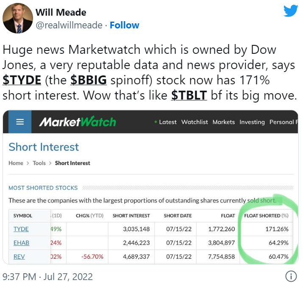Open the Markets menu
303x283 pixels.
(x=224, y=122)
